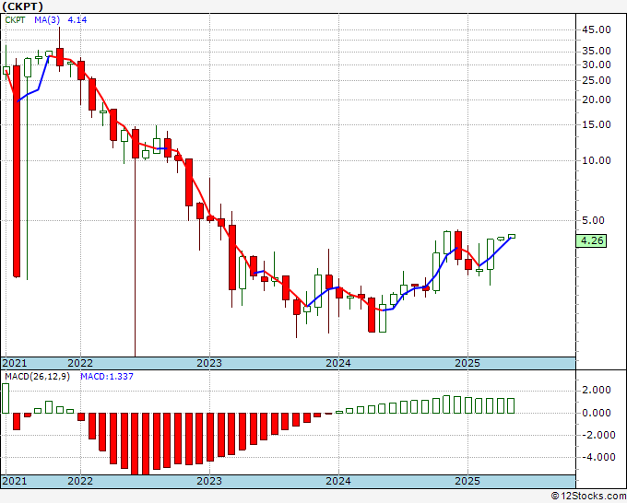The image size is (627, 503).
Task: Click the 0.000 MACD axis label
Action: [x=597, y=413]
